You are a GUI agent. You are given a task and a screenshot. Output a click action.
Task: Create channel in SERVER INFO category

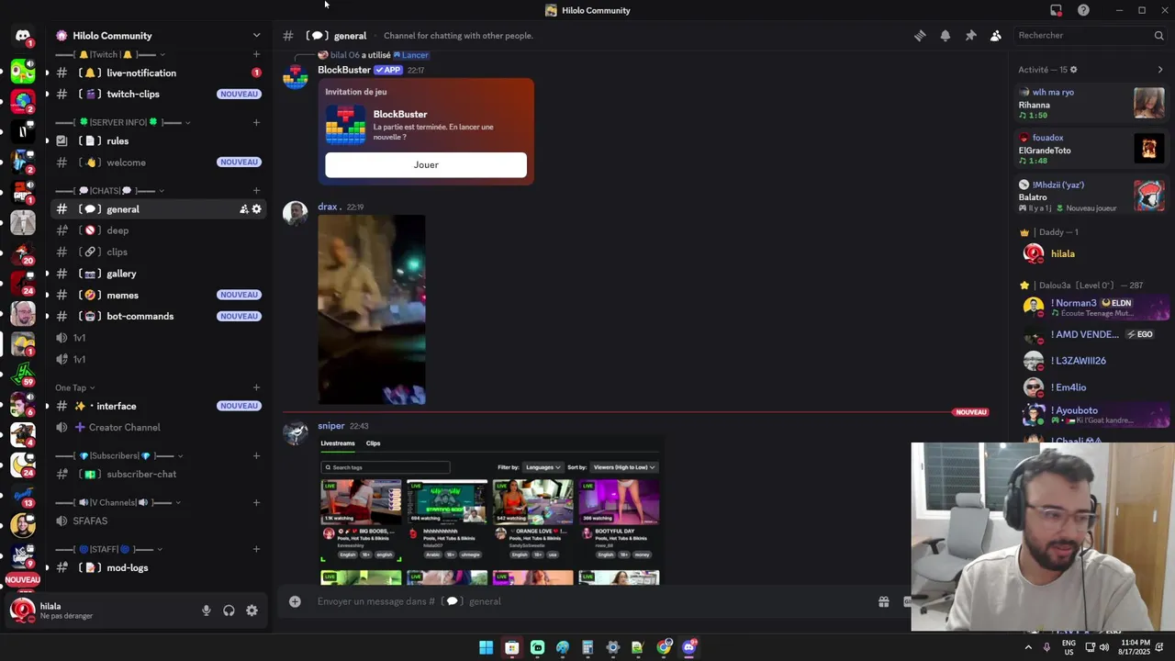tap(256, 122)
